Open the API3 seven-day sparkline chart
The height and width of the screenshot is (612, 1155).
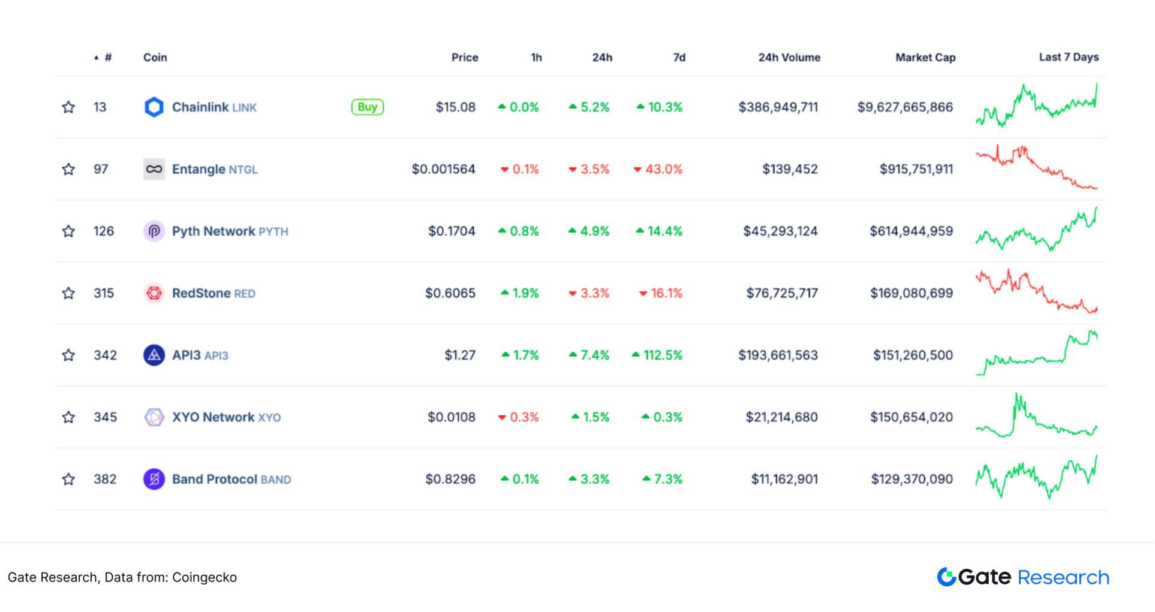tap(1037, 354)
